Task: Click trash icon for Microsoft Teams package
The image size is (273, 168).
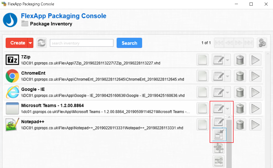Action: point(240,109)
